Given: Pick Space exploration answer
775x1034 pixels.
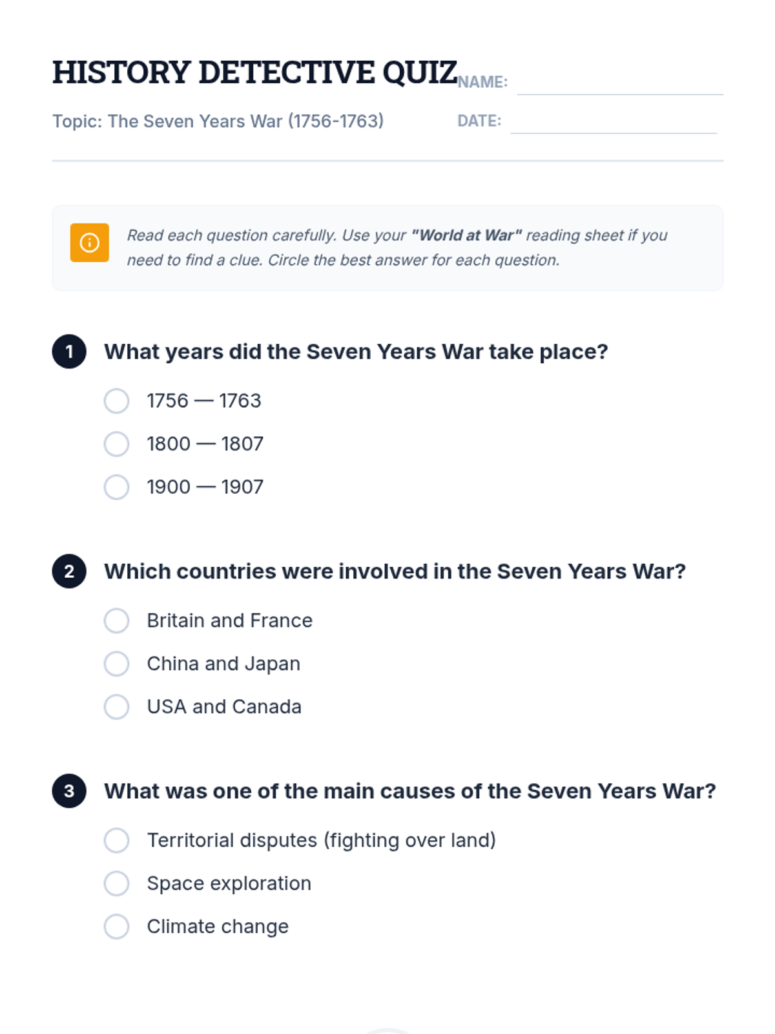Looking at the screenshot, I should pos(117,883).
